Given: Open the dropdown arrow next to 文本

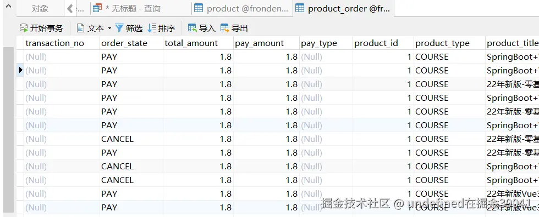Looking at the screenshot, I should [x=109, y=28].
